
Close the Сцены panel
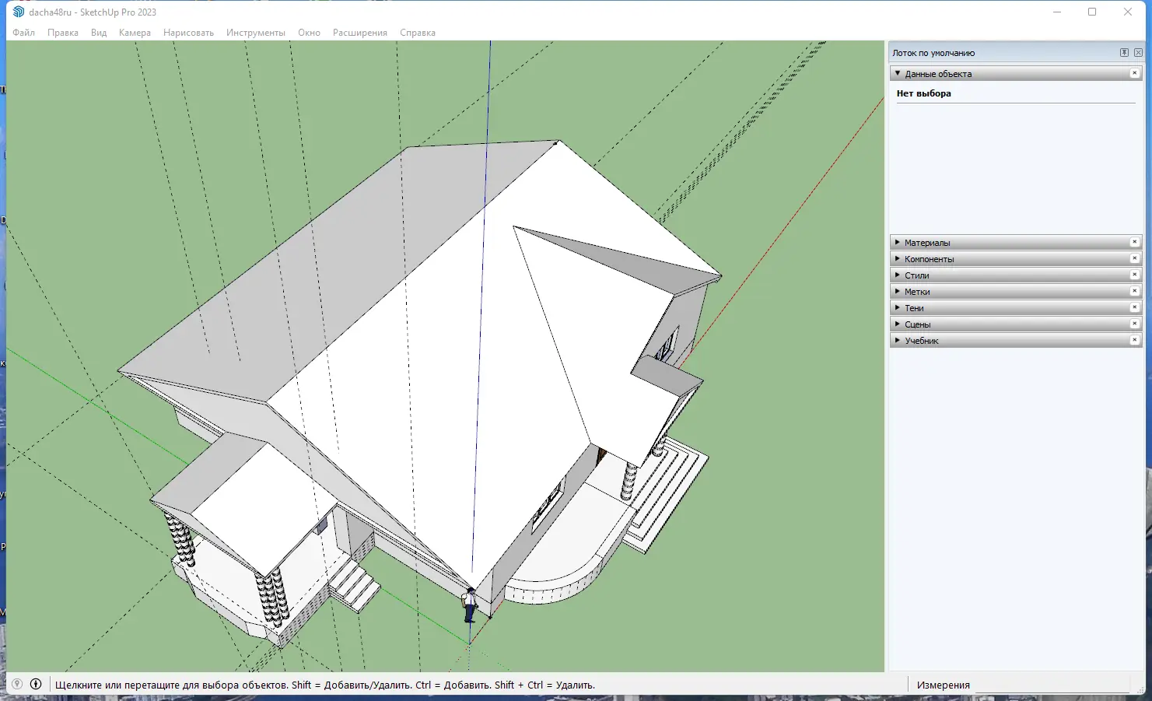(x=1134, y=324)
